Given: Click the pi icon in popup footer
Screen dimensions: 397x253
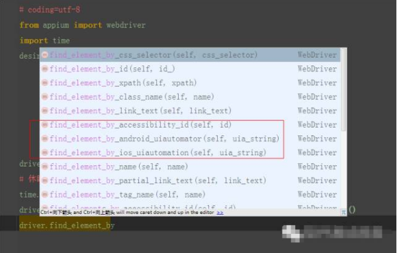Looking at the screenshot, I should (x=343, y=212).
